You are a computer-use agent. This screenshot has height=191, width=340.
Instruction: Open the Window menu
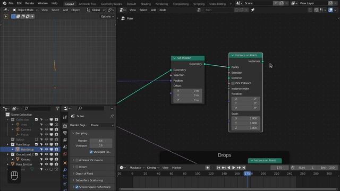click(x=42, y=3)
